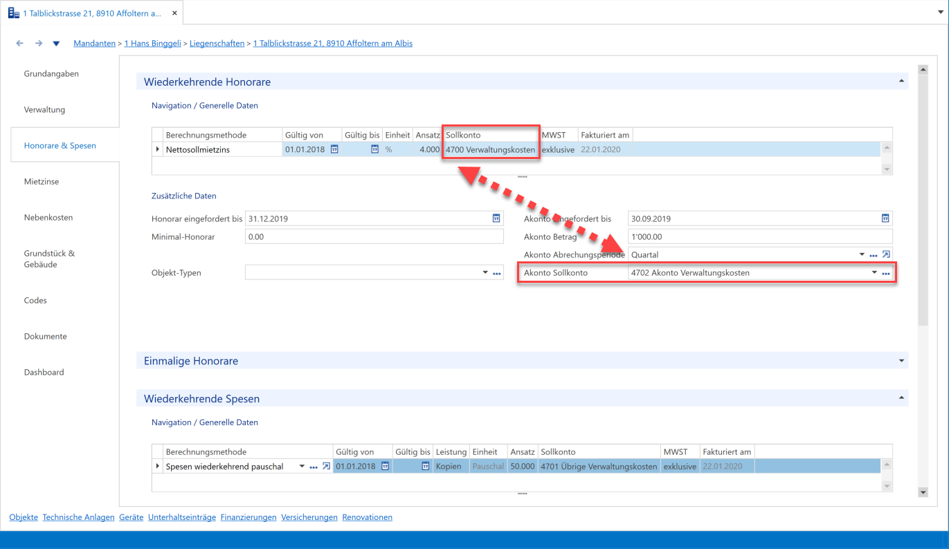Expand the Akonto Abrechungsperiode dropdown
949x549 pixels.
pos(862,254)
